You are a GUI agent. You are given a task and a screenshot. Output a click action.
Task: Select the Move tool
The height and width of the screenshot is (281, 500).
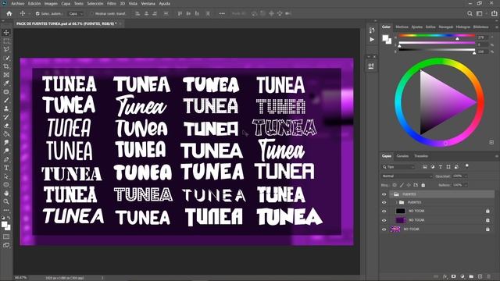point(6,33)
